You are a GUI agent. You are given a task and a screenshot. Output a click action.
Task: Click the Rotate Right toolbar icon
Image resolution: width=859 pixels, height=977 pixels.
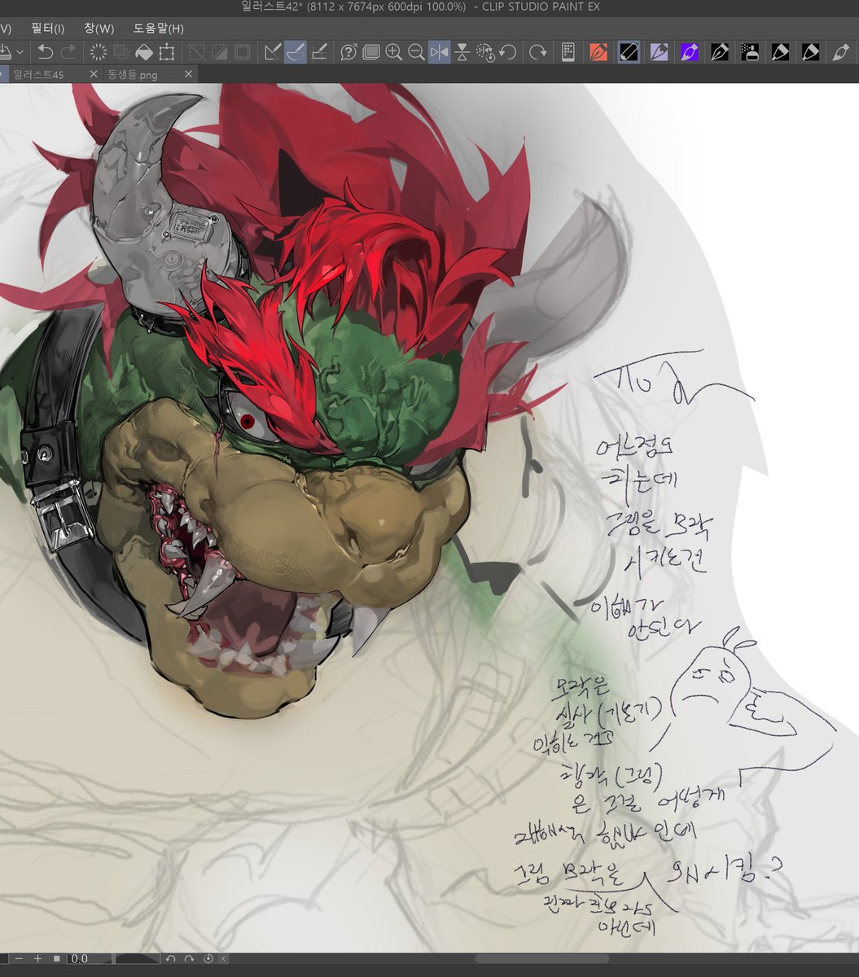point(538,52)
